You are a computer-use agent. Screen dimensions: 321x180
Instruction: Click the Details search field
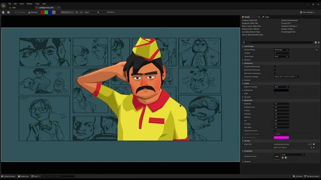coord(277,42)
